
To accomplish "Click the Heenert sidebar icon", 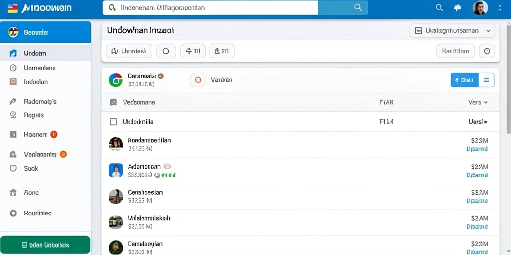I will point(13,134).
